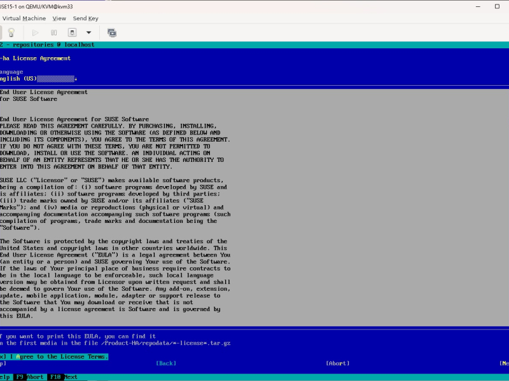Open the View menu
This screenshot has height=381, width=509.
click(x=59, y=18)
